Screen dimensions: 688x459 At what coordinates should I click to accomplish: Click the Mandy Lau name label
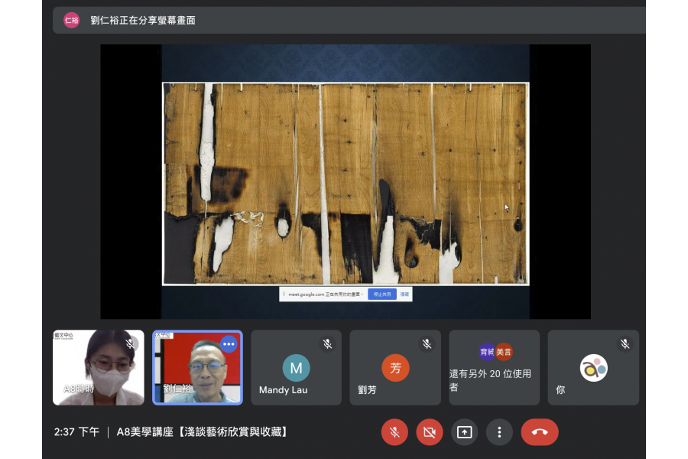[283, 390]
